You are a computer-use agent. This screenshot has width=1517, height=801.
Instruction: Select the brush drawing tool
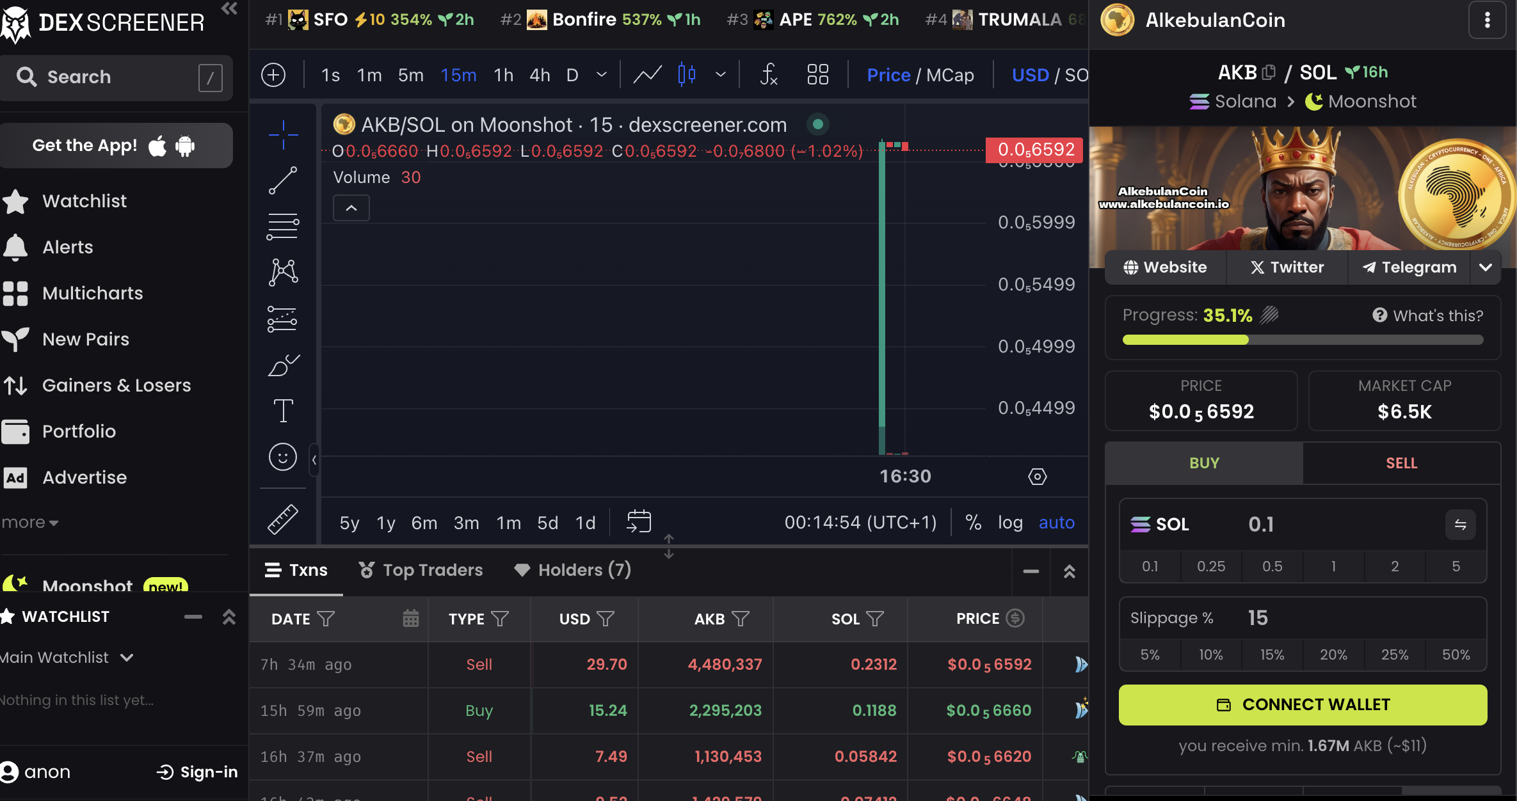click(283, 365)
